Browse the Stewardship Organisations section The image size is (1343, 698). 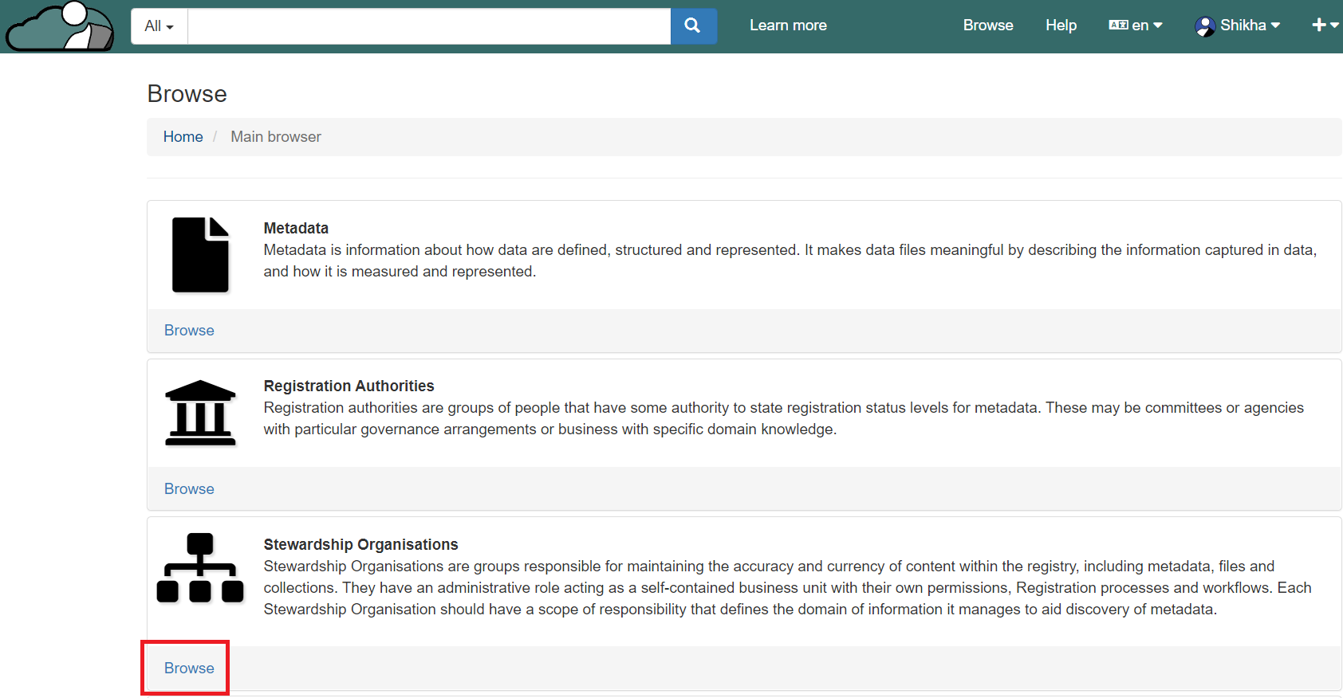tap(189, 669)
